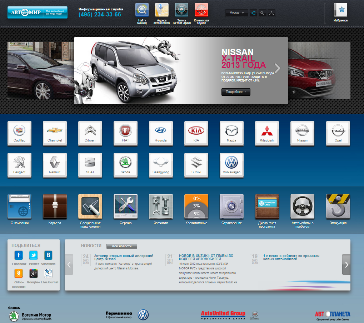364x323 pixels.
Task: Select the Skoda brand tile
Action: tap(125, 165)
